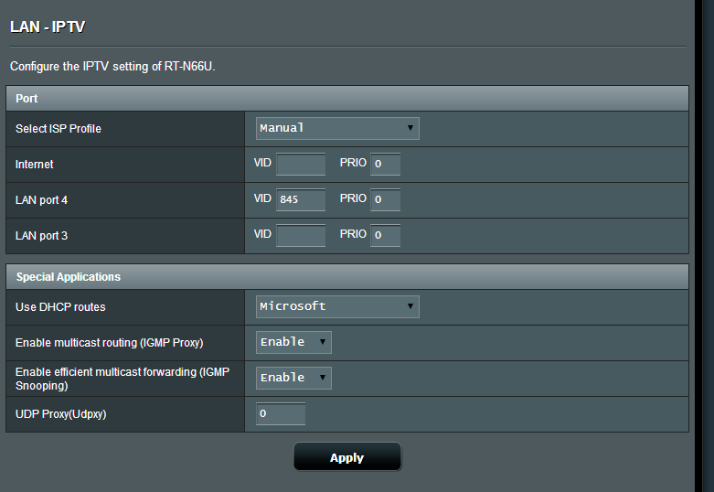714x492 pixels.
Task: Open the IGMP Snooping Enable dropdown
Action: (293, 378)
